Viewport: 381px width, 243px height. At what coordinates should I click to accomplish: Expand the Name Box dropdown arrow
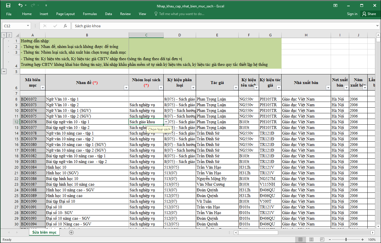(x=28, y=26)
